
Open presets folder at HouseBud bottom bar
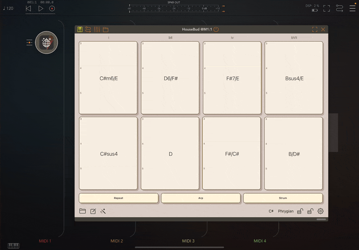83,211
